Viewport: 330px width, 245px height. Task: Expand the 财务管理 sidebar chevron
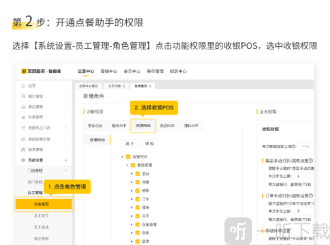point(66,150)
